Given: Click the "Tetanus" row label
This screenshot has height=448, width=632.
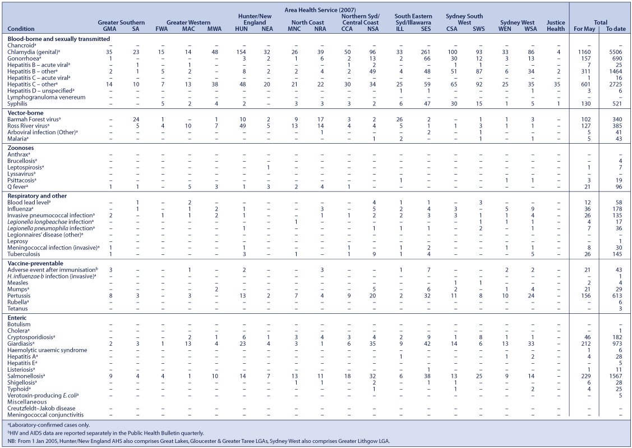Looking at the screenshot, I should 18,309.
